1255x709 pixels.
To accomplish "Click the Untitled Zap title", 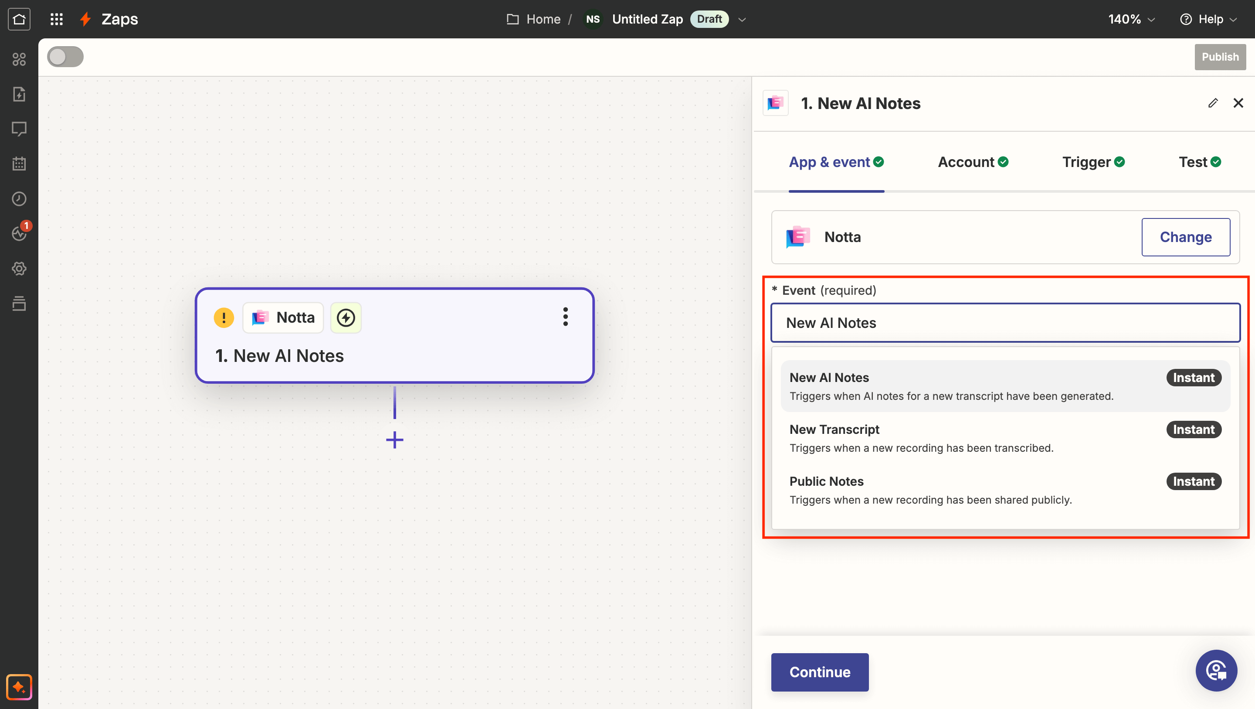I will point(648,19).
